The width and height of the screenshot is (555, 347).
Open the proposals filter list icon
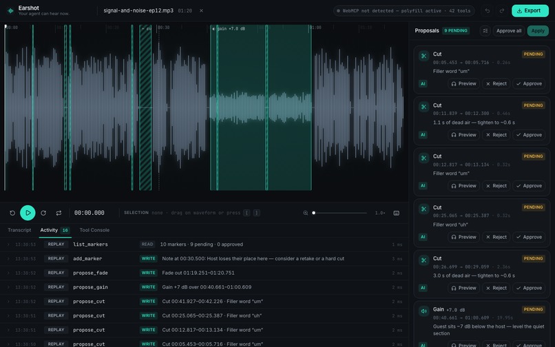485,31
